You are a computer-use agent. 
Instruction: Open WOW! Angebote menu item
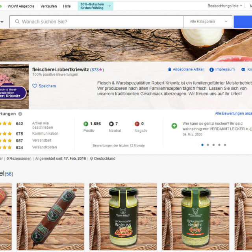[21, 6]
